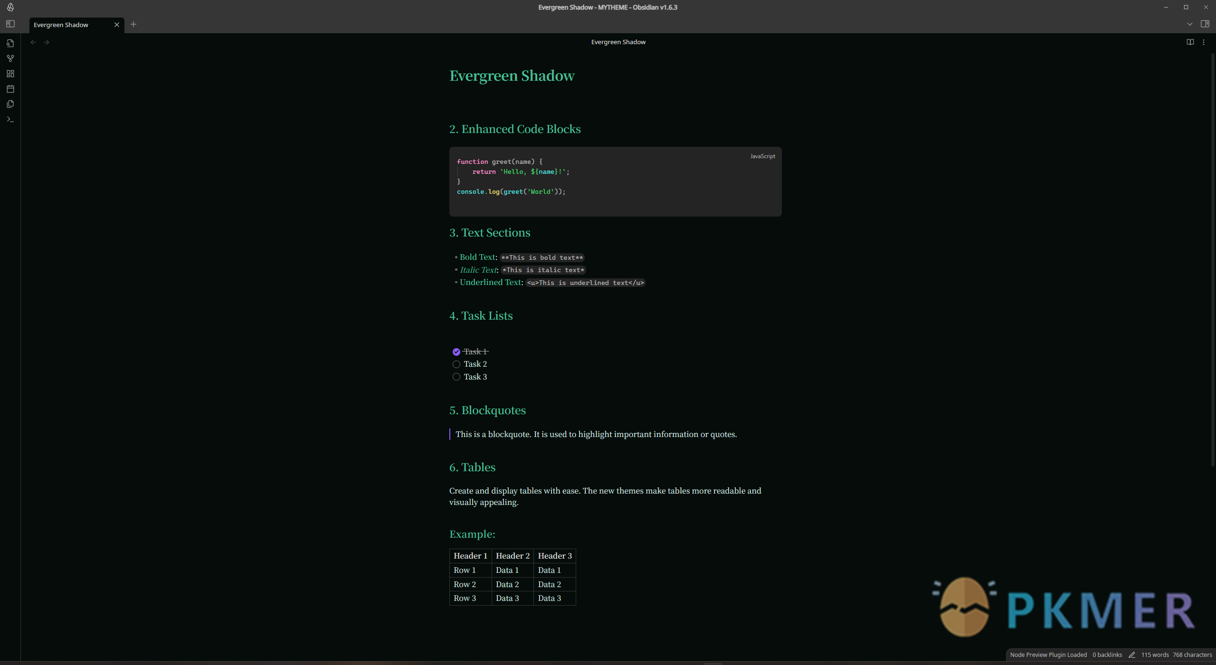Click the console.log line in the code block
The height and width of the screenshot is (665, 1216).
tap(511, 192)
